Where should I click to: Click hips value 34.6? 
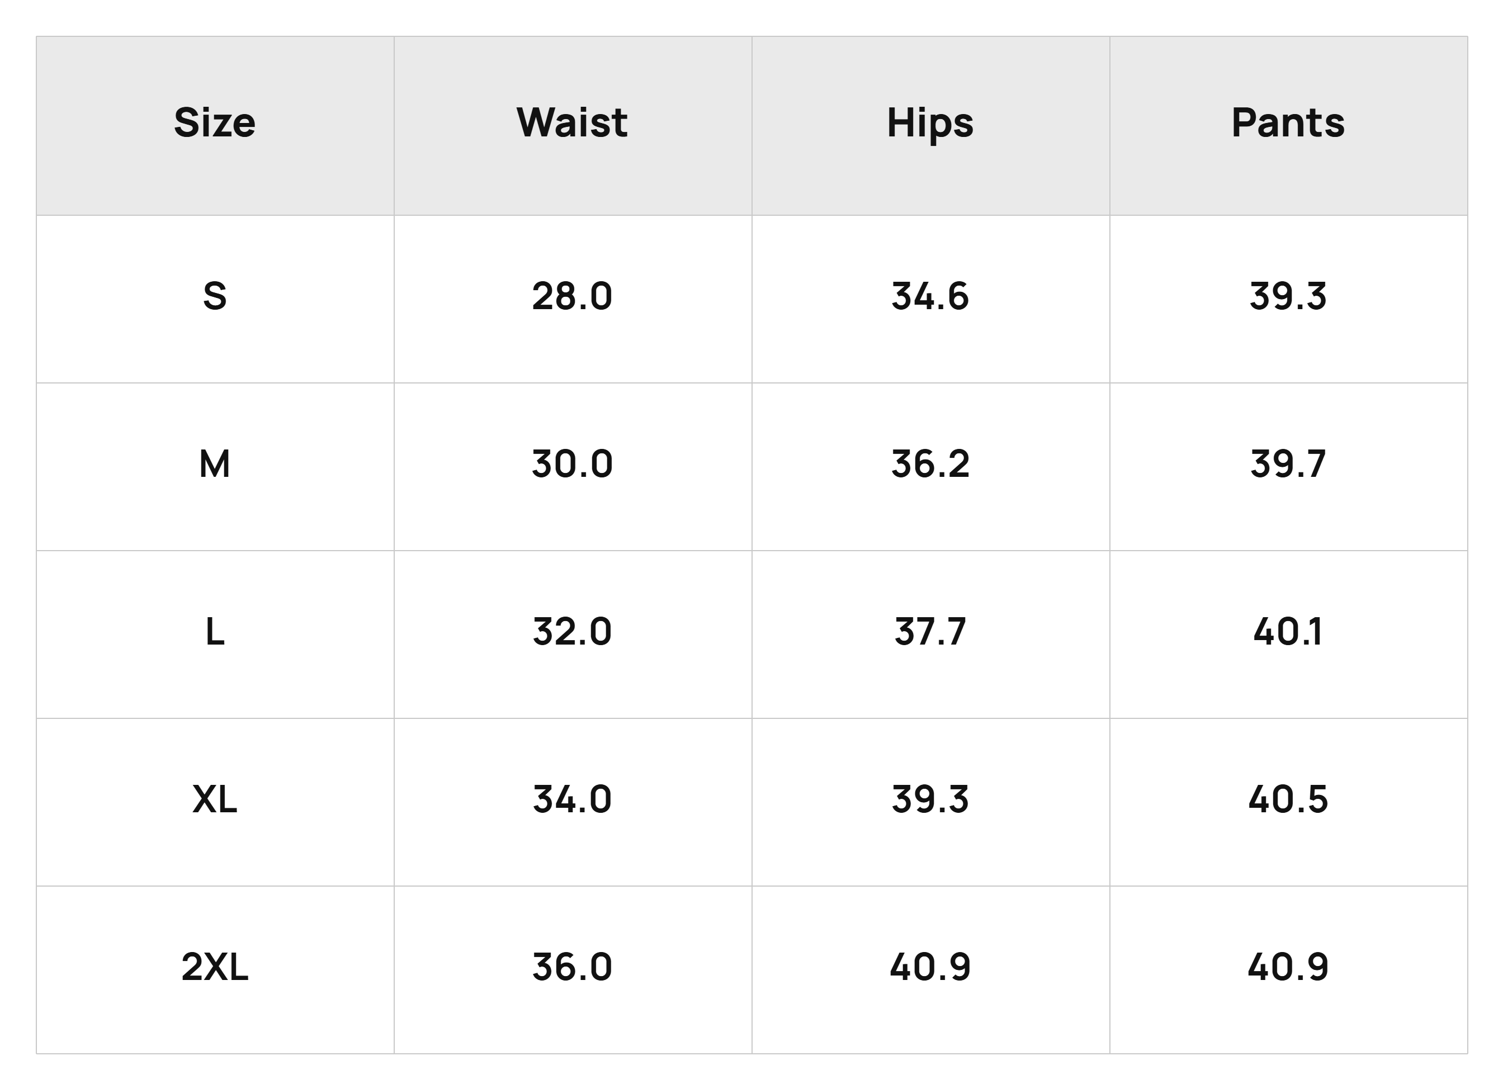[930, 296]
